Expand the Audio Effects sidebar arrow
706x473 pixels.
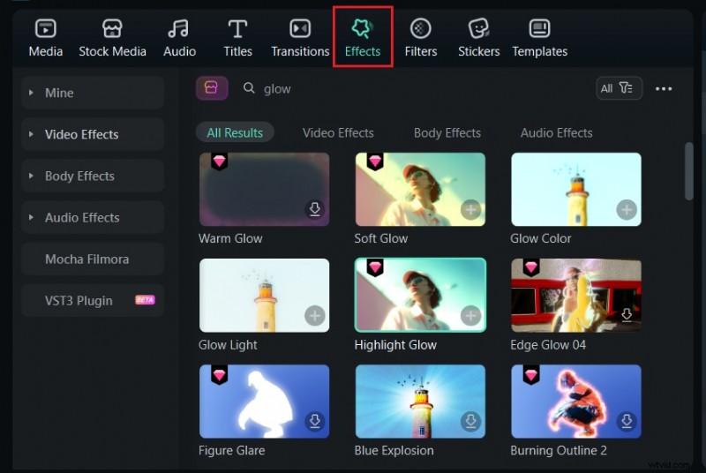[x=31, y=217]
